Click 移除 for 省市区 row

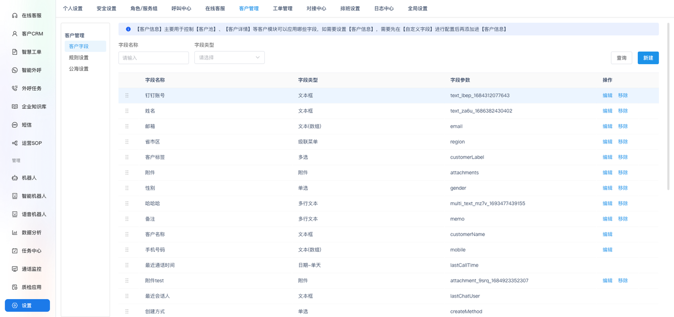click(x=623, y=142)
